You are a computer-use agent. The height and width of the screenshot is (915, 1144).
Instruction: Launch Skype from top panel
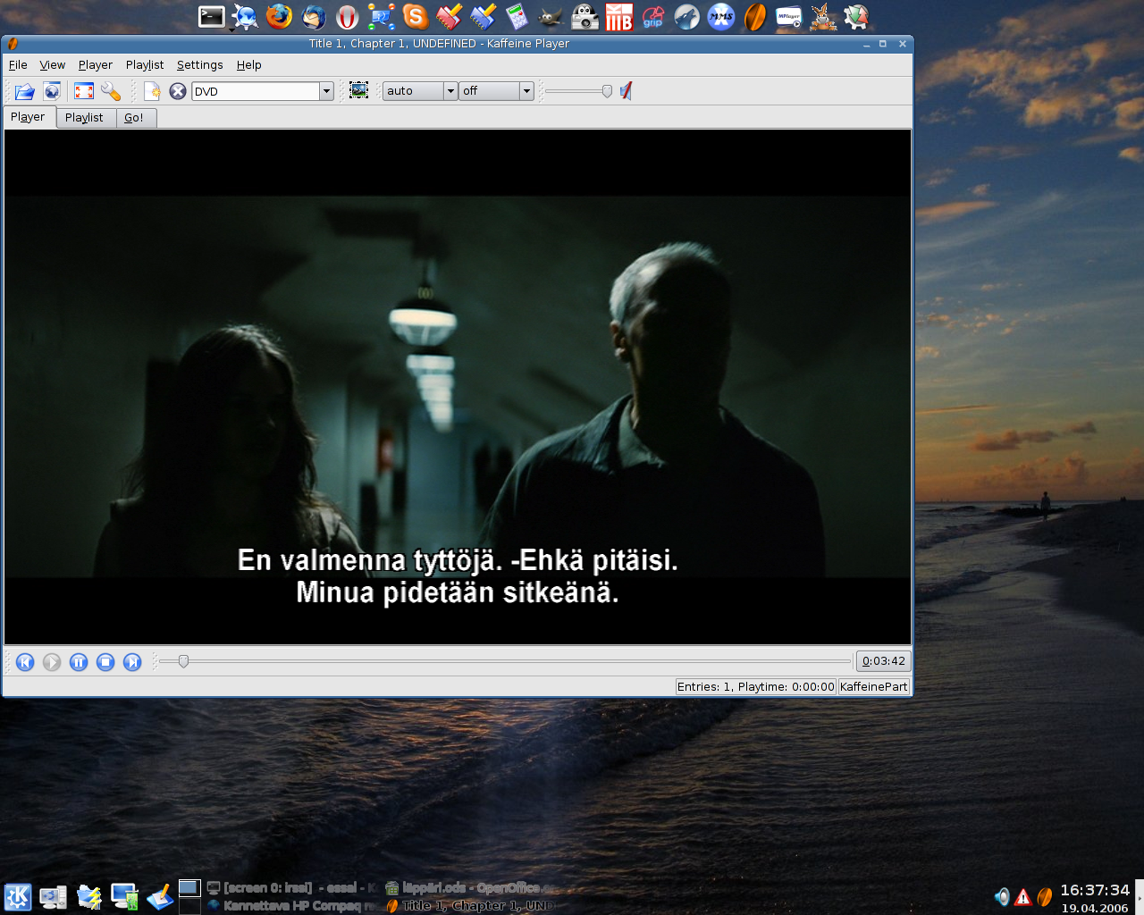(415, 16)
